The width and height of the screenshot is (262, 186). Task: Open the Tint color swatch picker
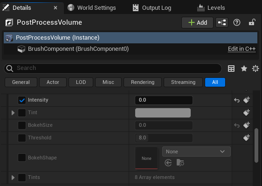pyautogui.click(x=163, y=113)
